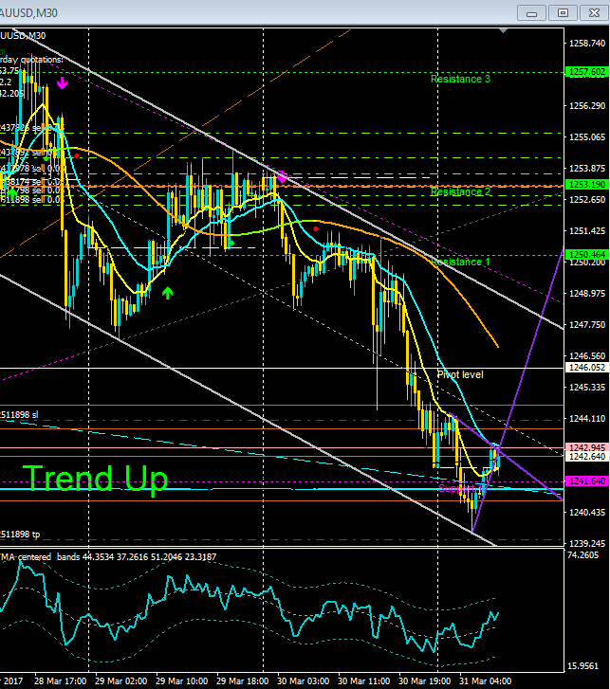Screen dimensions: 610x689
Task: Select the Resistance 1 label
Action: (460, 262)
